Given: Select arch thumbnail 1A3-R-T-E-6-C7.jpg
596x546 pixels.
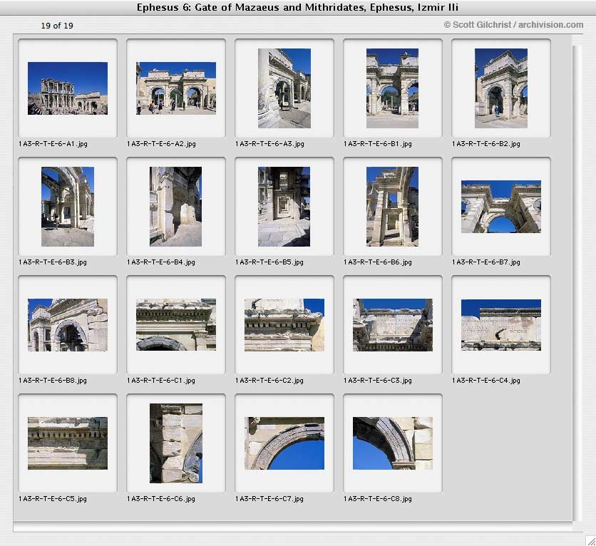Looking at the screenshot, I should pyautogui.click(x=284, y=443).
